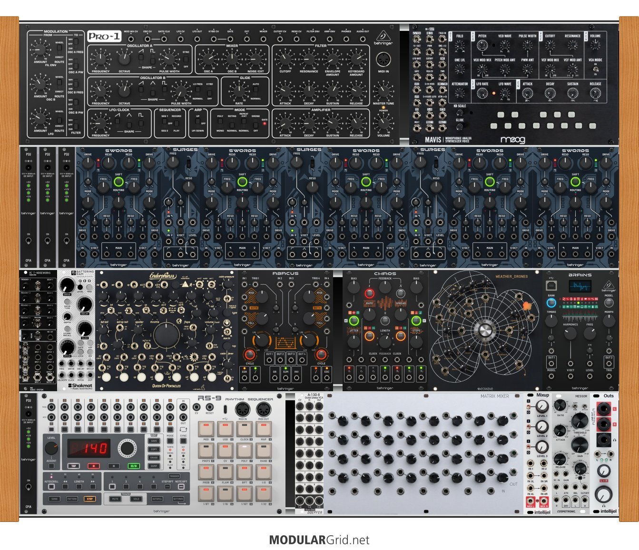Click the RS-9 play/pause button
The width and height of the screenshot is (639, 550).
[x=134, y=466]
